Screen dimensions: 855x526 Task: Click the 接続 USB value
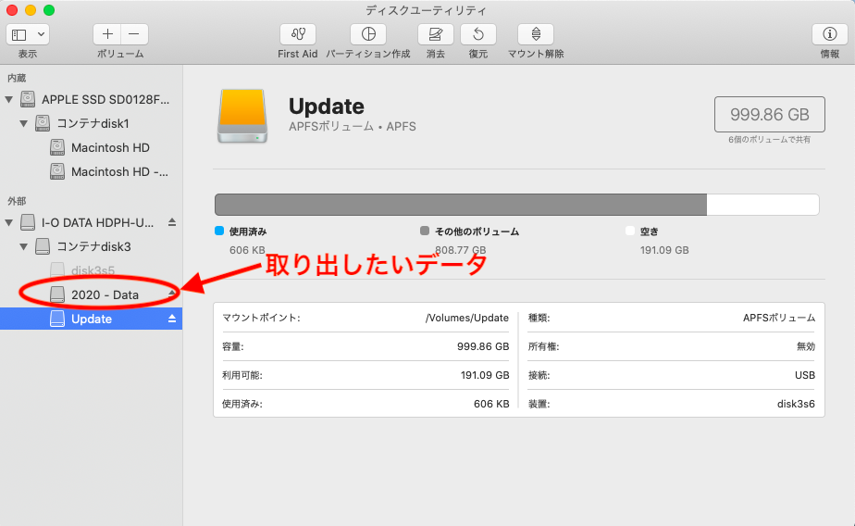(x=805, y=375)
